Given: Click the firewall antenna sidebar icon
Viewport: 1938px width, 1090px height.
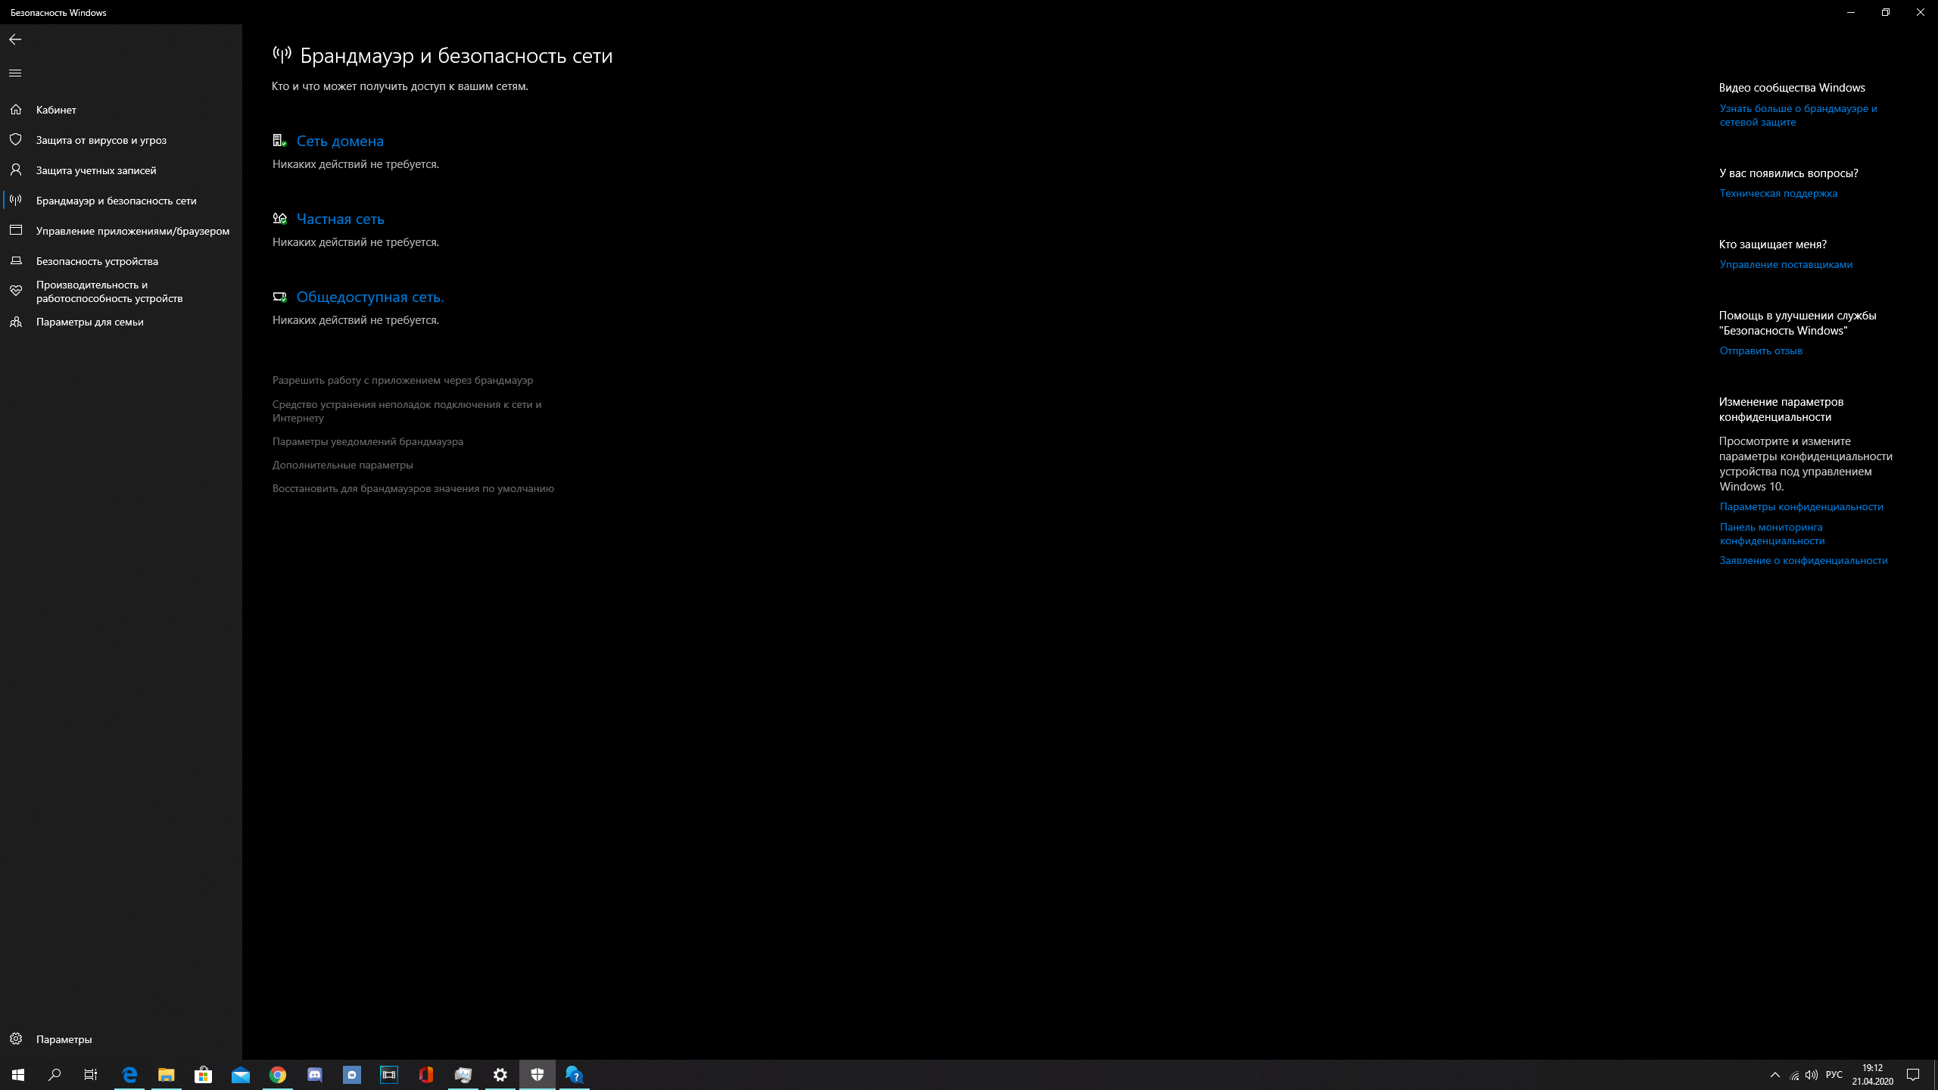Looking at the screenshot, I should point(16,200).
